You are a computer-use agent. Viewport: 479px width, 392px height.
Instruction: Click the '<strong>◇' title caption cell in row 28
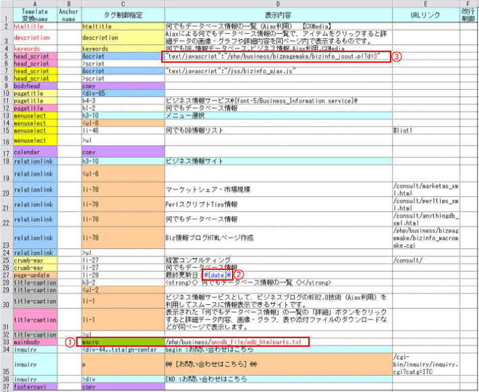click(x=279, y=283)
